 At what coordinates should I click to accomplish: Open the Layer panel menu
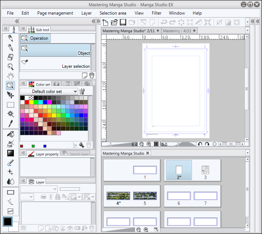click(x=23, y=181)
